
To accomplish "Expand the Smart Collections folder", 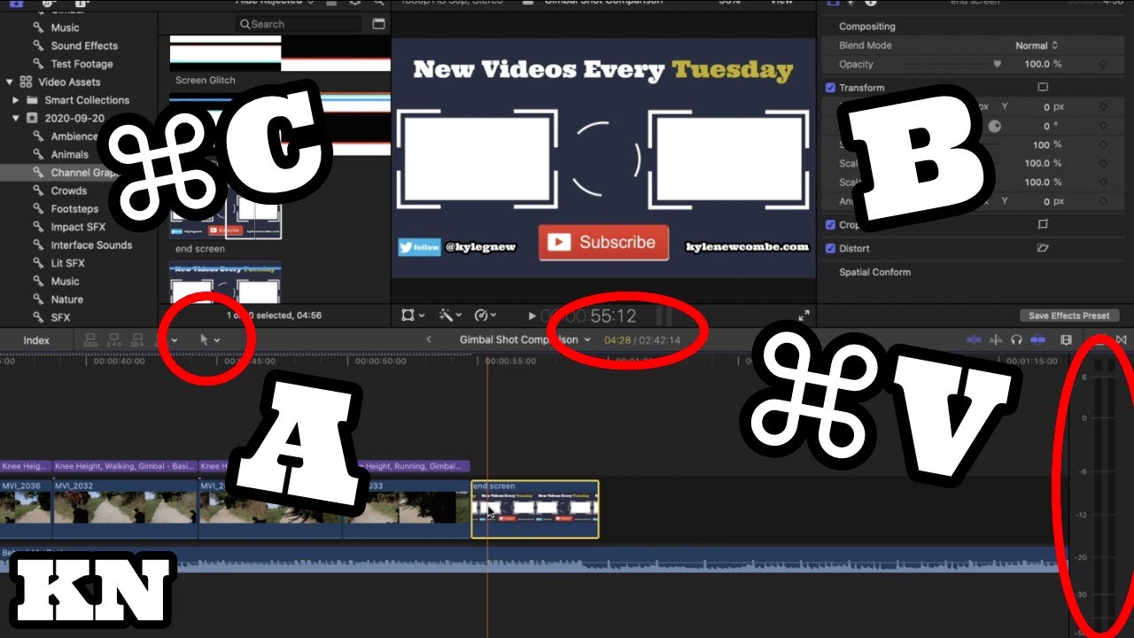I will [x=15, y=100].
